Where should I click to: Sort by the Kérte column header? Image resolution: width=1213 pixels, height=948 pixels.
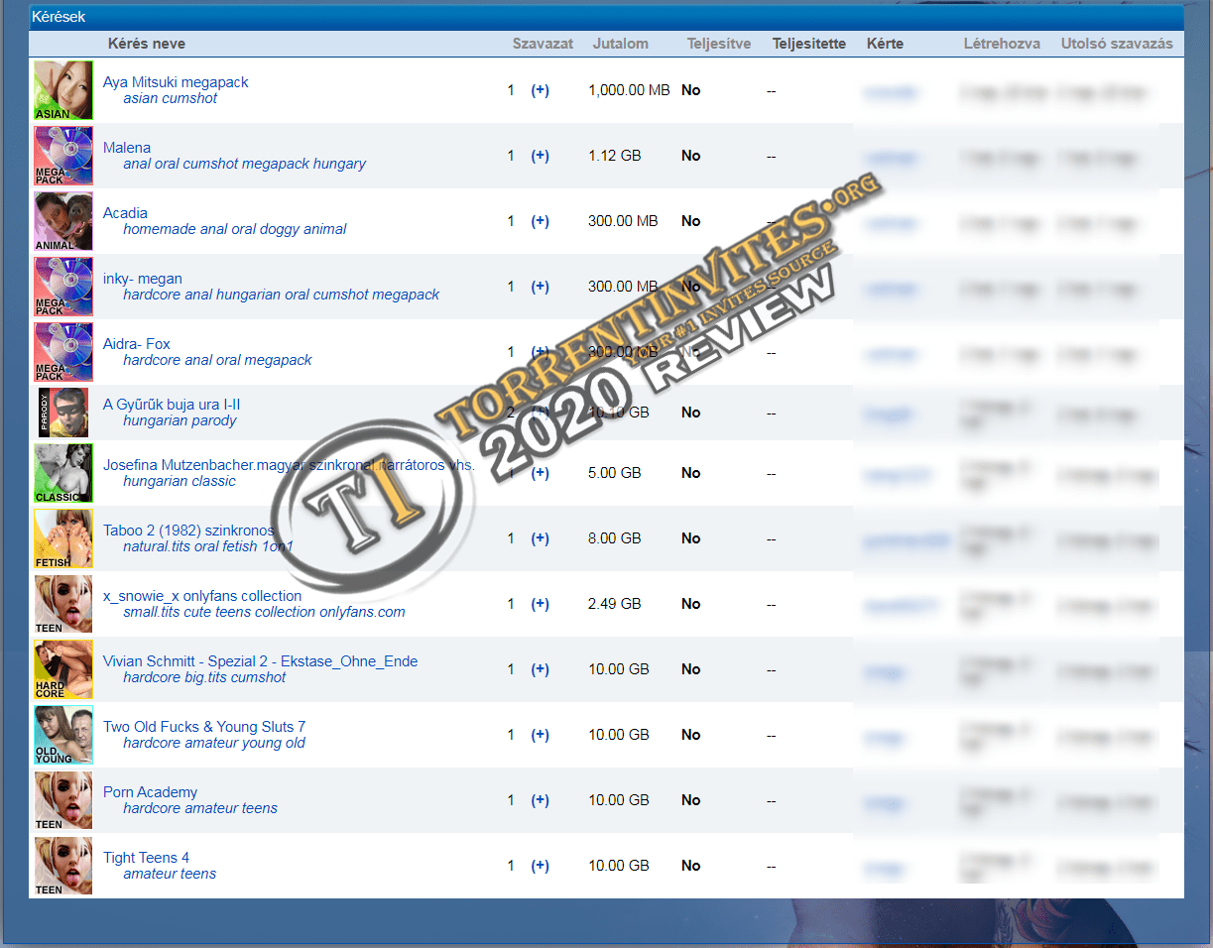885,44
